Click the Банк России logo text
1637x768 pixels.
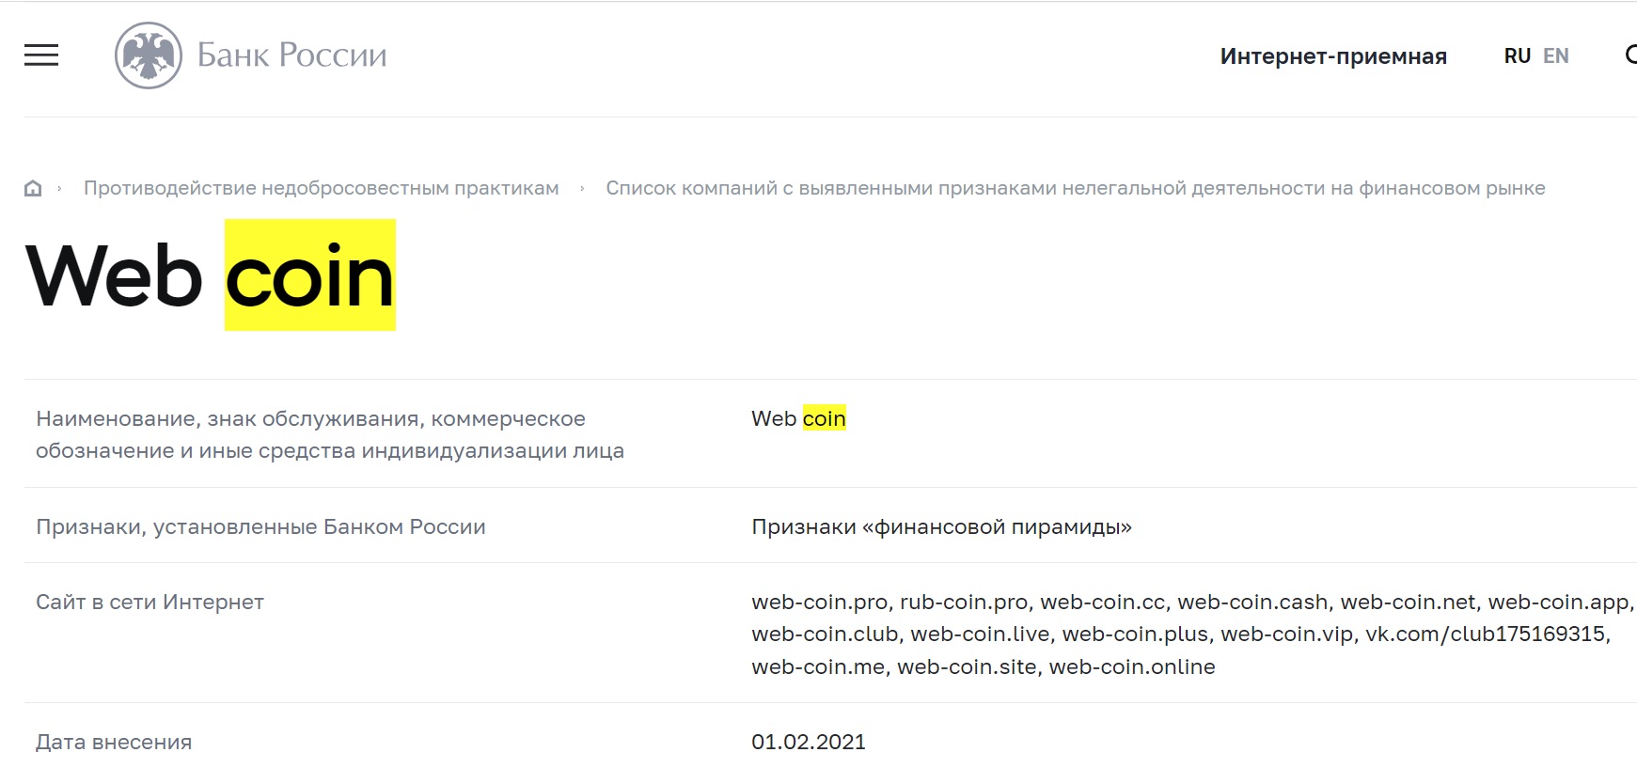(292, 55)
